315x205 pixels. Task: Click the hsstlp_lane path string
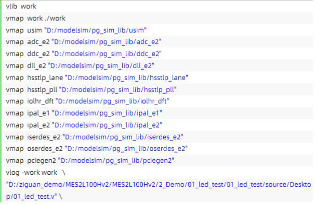pyautogui.click(x=126, y=78)
